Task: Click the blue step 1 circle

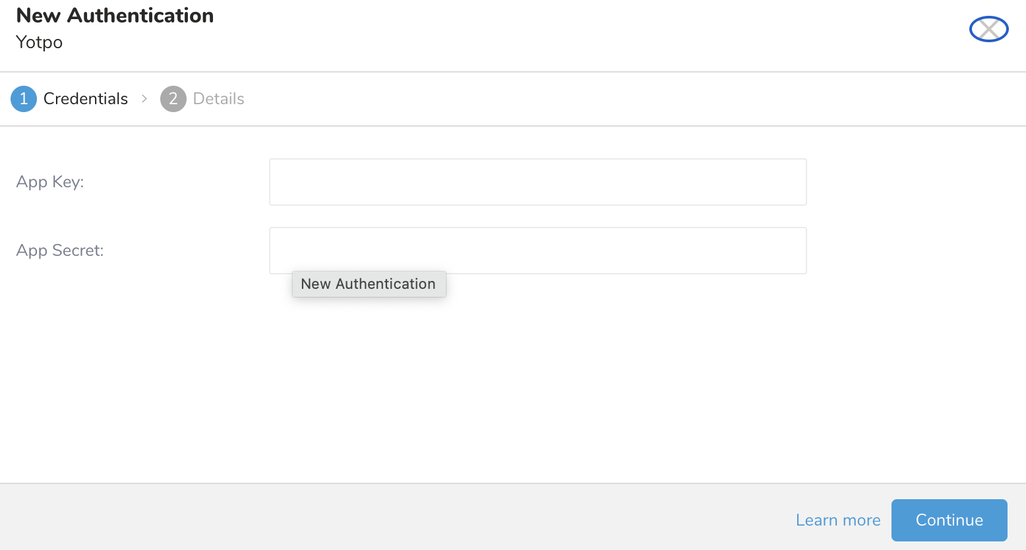Action: [24, 99]
